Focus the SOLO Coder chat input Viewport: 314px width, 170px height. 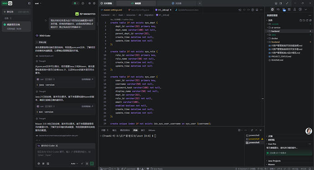(x=65, y=153)
